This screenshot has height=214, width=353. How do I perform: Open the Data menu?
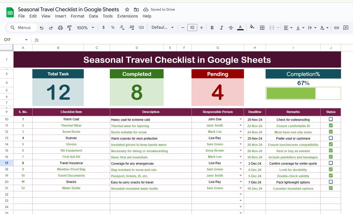(x=93, y=16)
